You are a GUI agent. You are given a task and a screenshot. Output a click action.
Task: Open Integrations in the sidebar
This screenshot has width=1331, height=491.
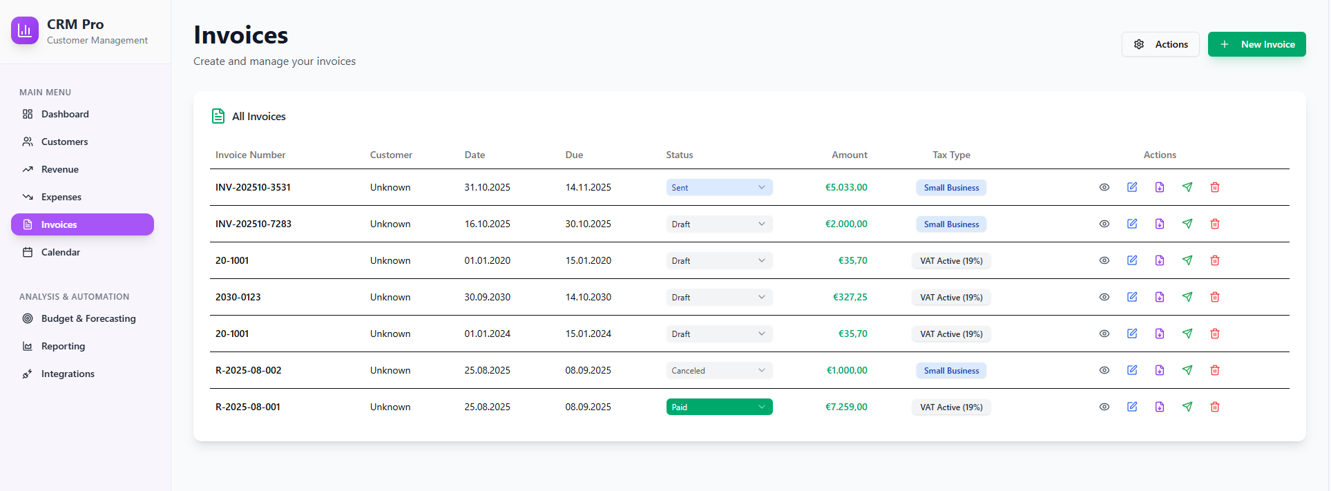pyautogui.click(x=82, y=374)
